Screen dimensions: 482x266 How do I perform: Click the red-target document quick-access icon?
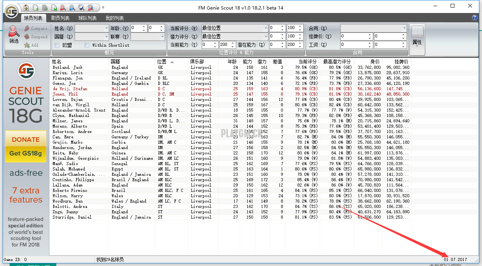tap(26, 8)
